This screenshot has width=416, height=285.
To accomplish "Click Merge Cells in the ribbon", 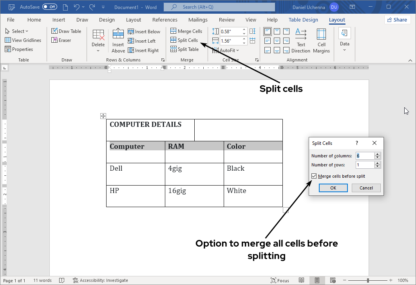I will tap(186, 31).
